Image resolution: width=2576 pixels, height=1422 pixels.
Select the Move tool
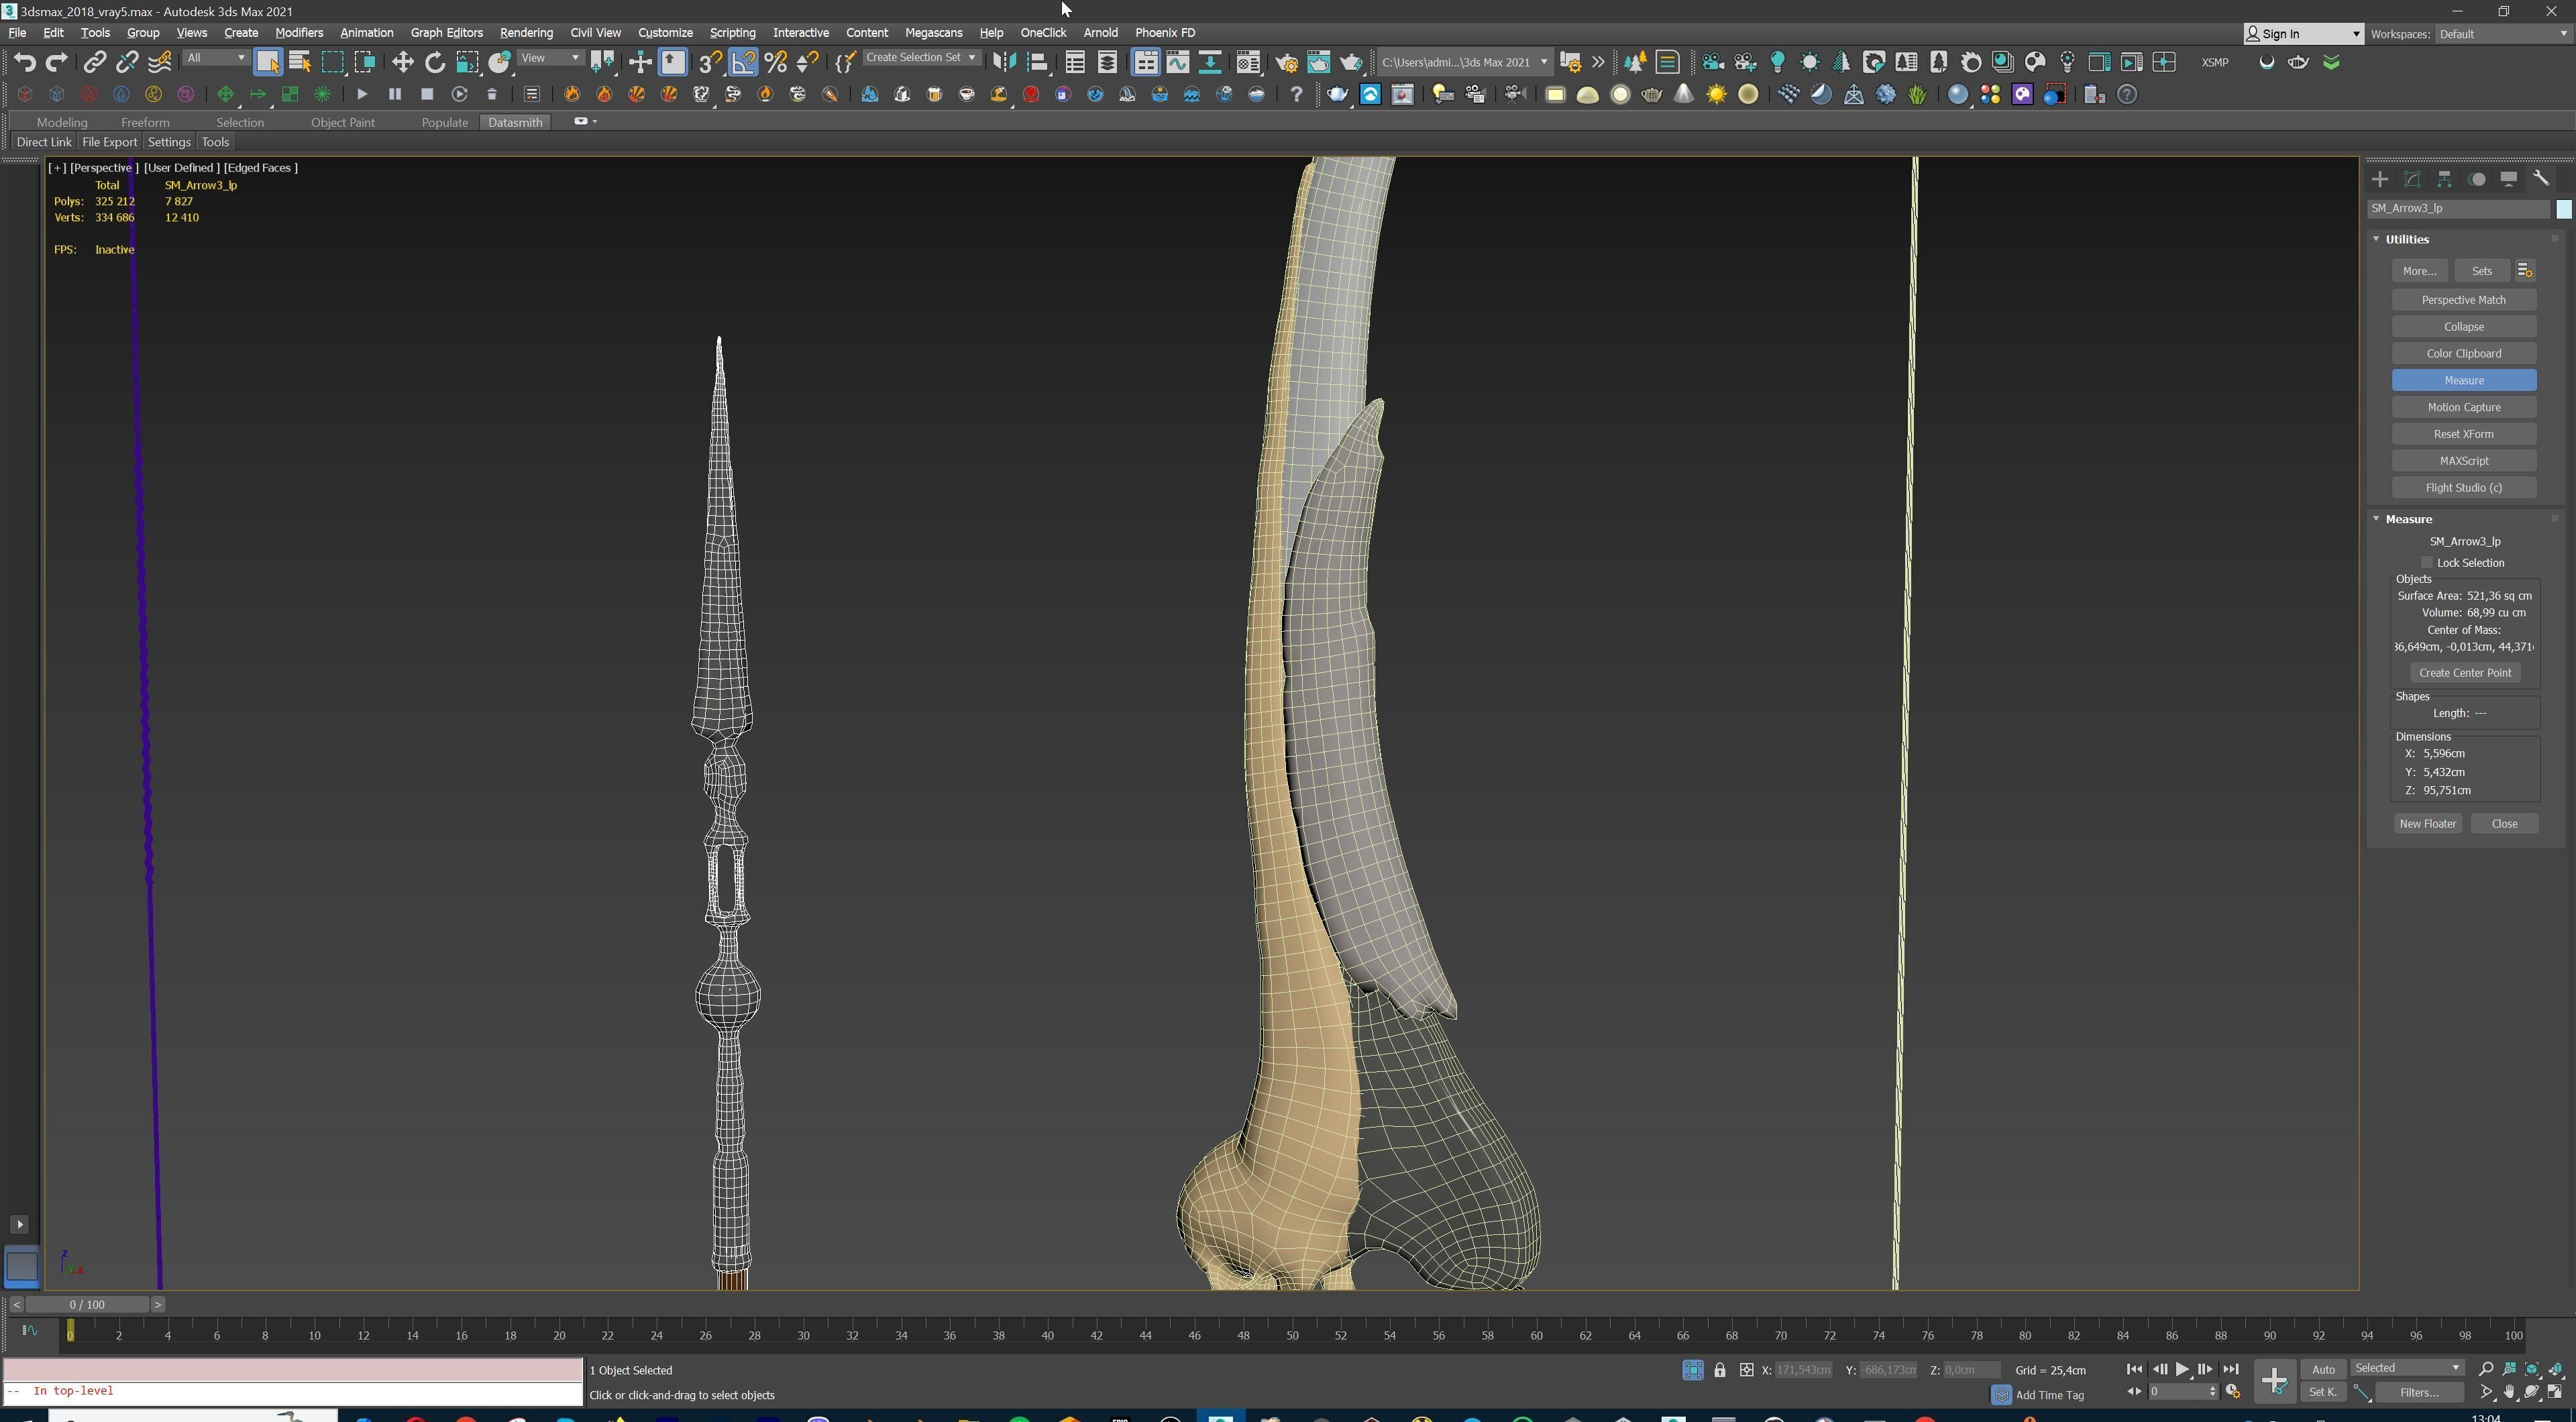coord(402,62)
